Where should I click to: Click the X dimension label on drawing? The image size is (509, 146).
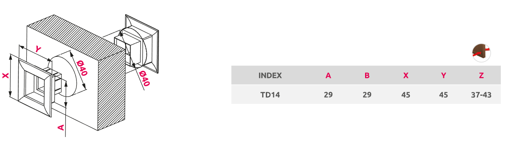pos(5,76)
